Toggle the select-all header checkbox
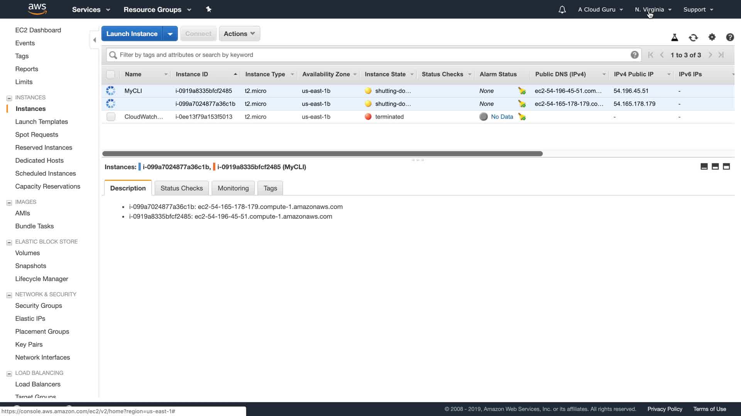 point(111,74)
